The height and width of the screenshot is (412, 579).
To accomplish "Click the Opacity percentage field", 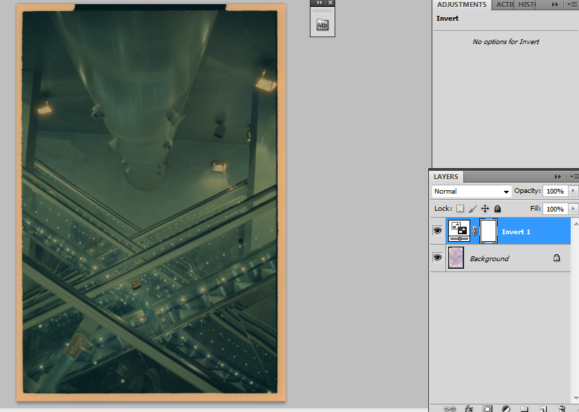I will coord(554,191).
